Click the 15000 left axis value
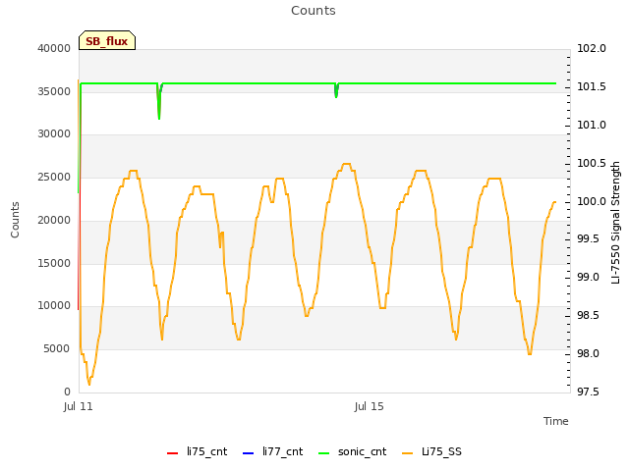The width and height of the screenshot is (629, 471). [x=54, y=263]
